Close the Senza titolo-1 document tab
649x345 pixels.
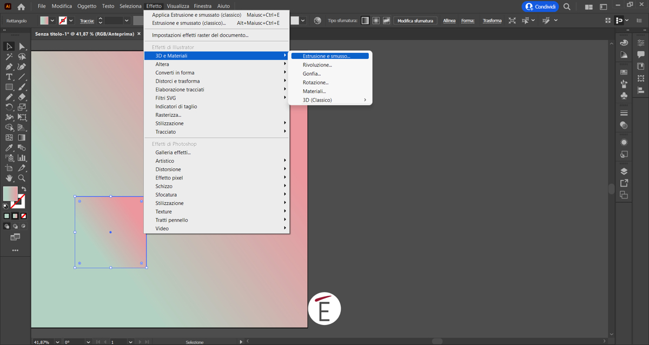139,34
